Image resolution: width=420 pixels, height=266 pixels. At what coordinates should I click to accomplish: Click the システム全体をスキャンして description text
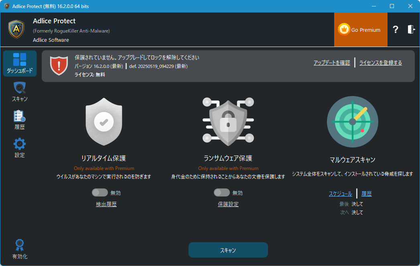pos(353,174)
